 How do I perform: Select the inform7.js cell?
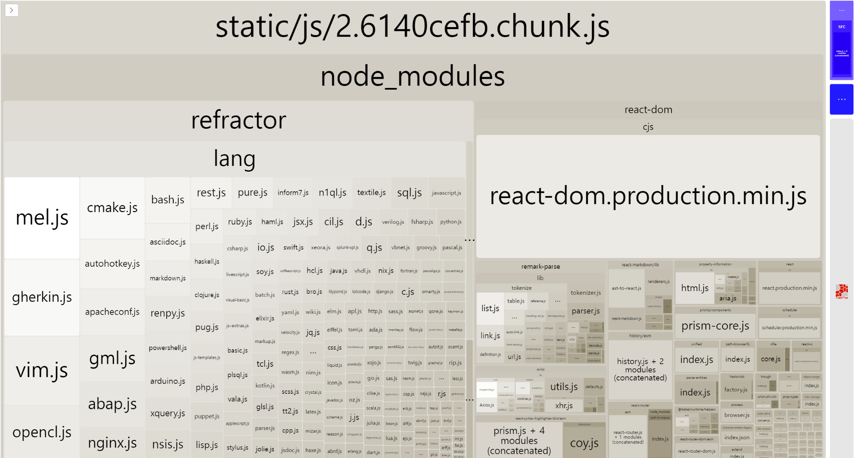tap(293, 193)
